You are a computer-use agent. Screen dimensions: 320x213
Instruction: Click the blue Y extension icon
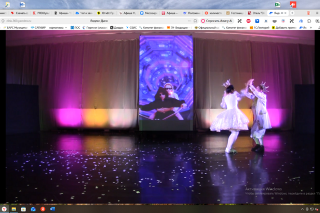pos(257,21)
